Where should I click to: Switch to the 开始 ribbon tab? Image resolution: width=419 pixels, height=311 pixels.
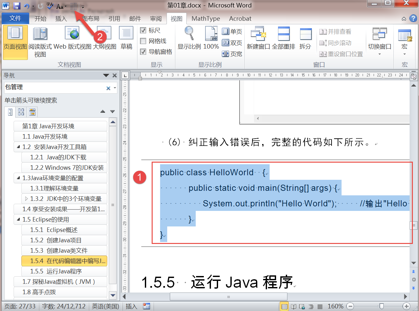(41, 19)
